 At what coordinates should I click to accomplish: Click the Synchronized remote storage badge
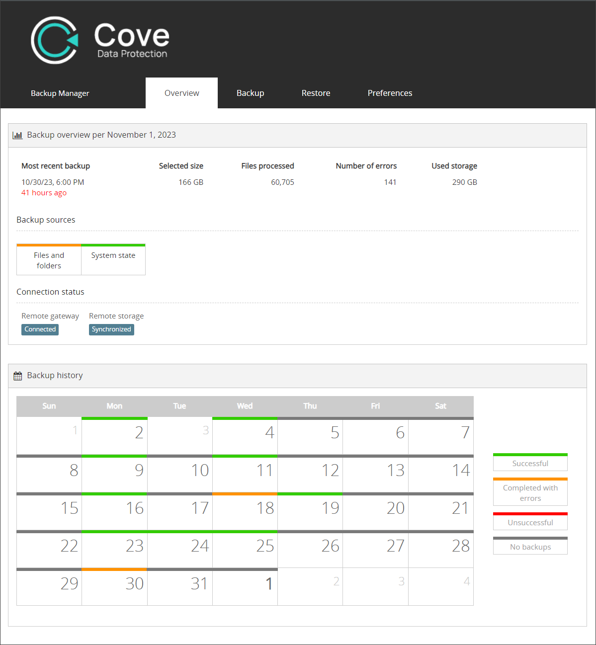click(x=111, y=329)
